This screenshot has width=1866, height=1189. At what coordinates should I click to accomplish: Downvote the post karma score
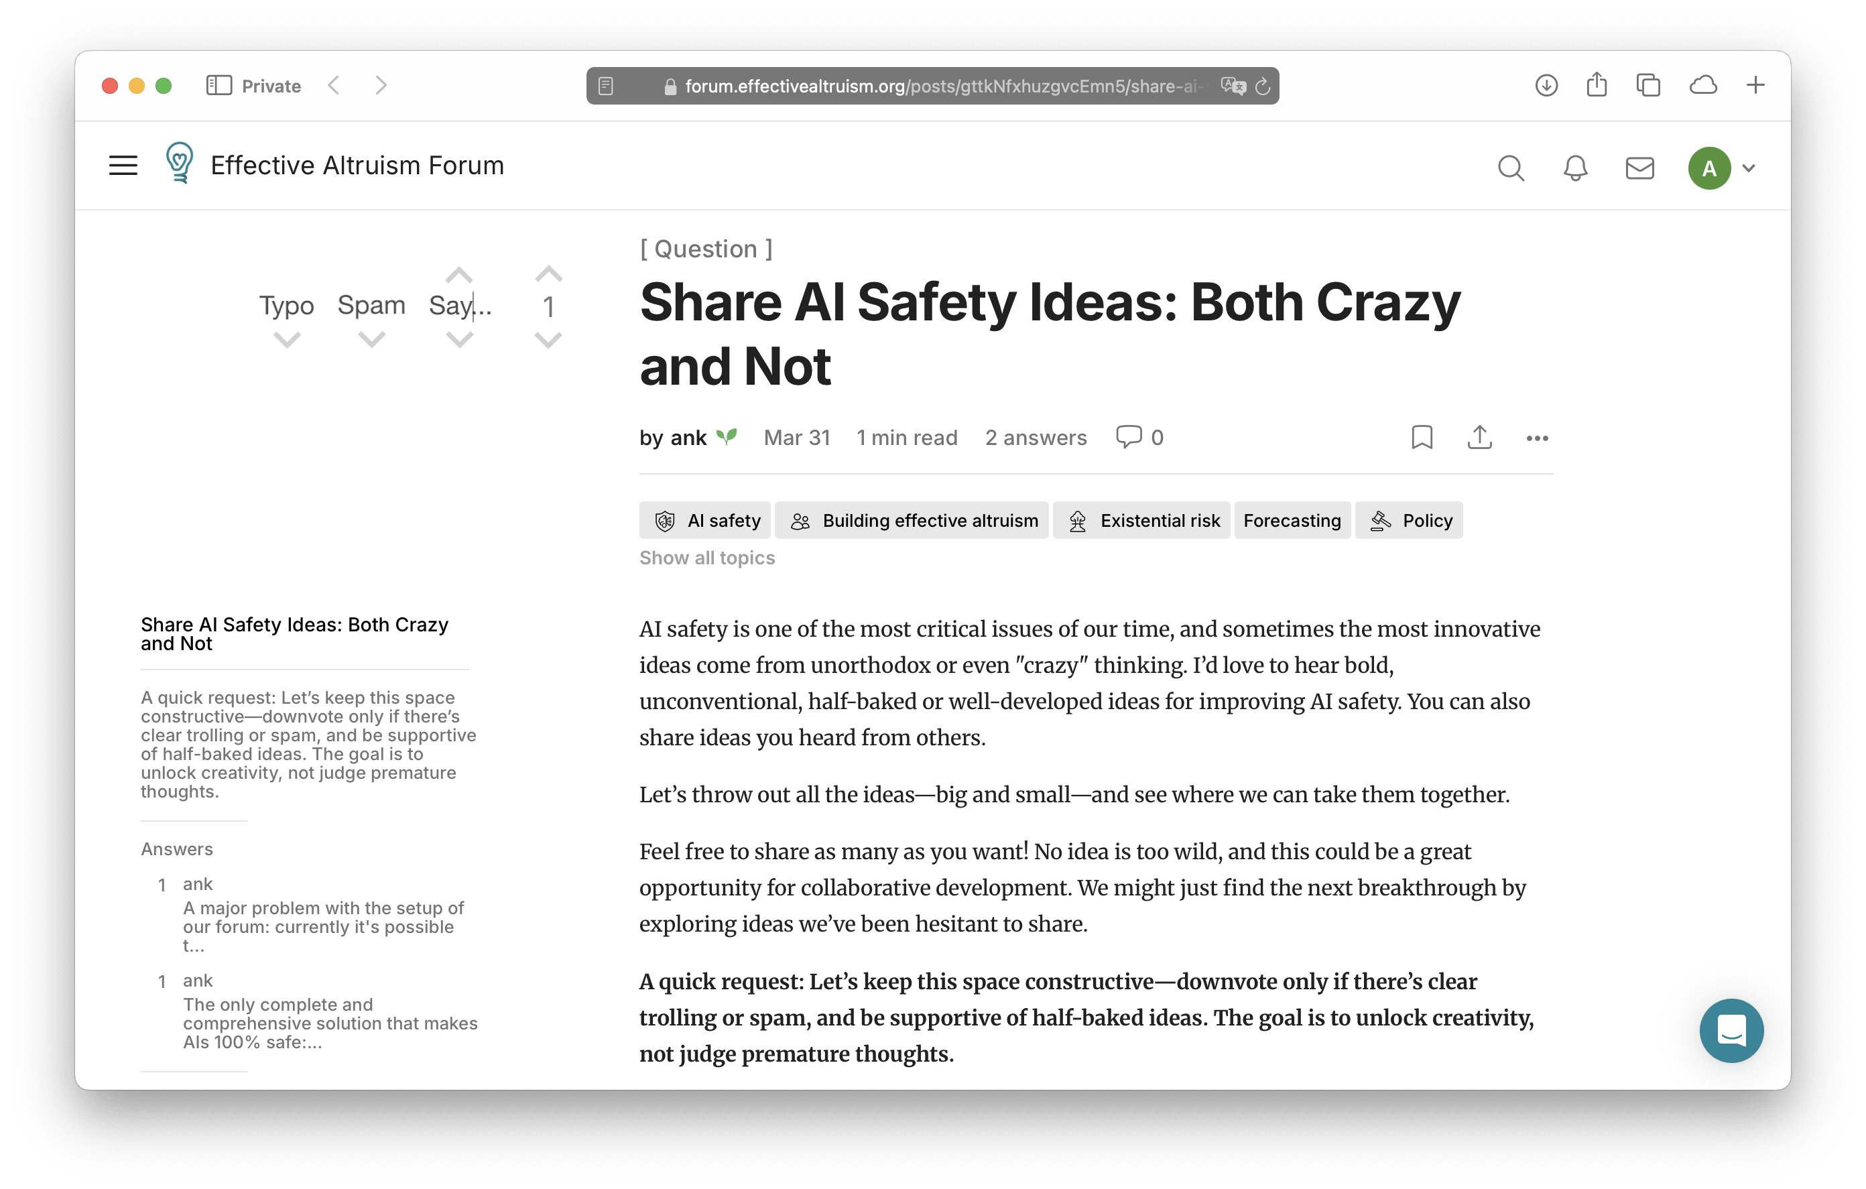point(549,340)
